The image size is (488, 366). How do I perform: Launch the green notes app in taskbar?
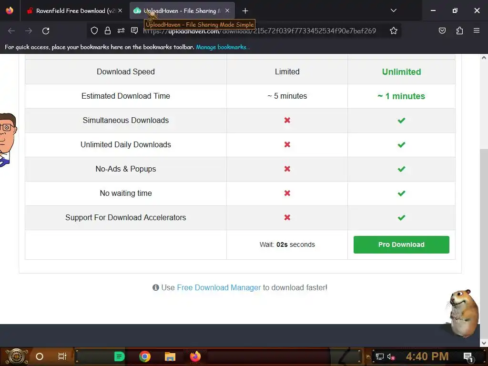(119, 356)
